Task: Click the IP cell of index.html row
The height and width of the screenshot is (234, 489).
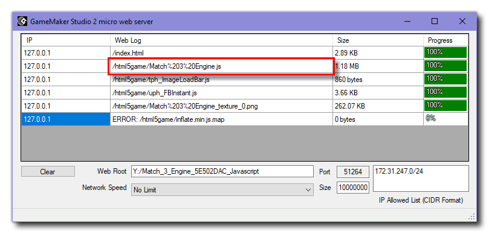Action: pos(66,53)
